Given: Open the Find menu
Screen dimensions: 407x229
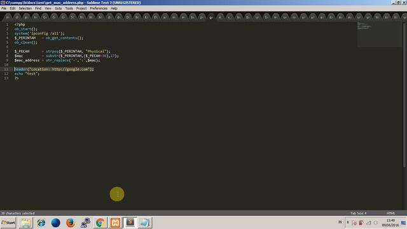Looking at the screenshot, I should (38, 8).
